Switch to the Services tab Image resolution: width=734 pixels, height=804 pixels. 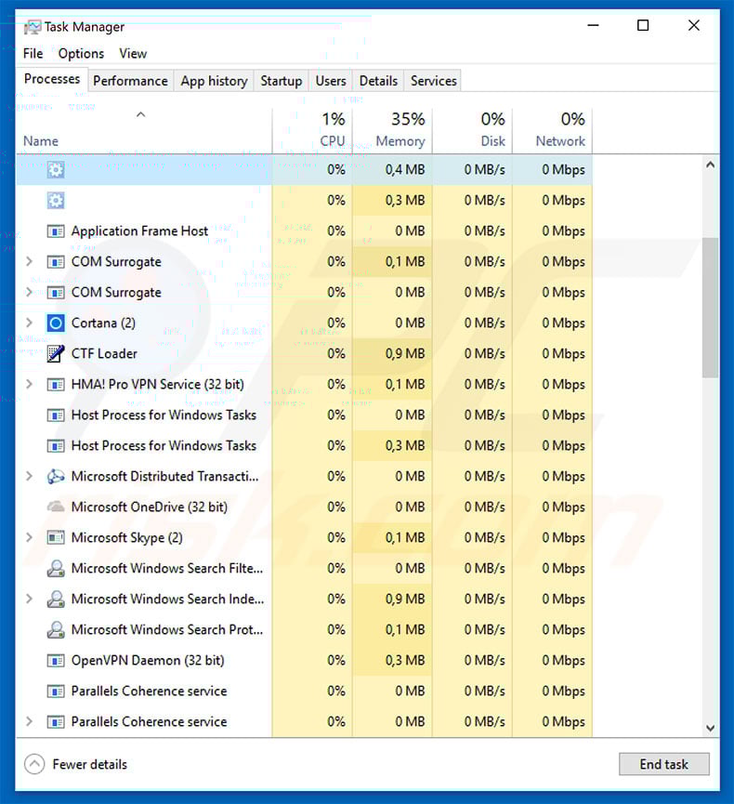(433, 81)
